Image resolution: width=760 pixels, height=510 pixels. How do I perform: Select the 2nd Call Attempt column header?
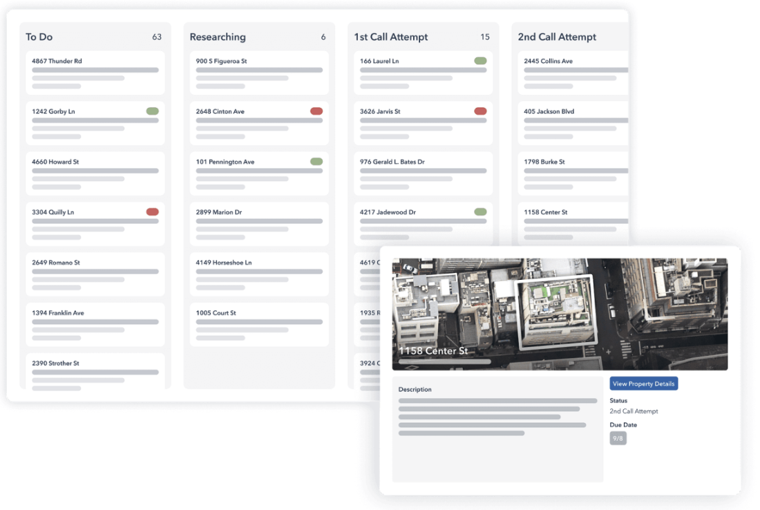click(x=557, y=37)
